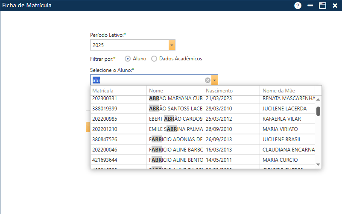Click the Nome da Mãe column header
Image resolution: width=342 pixels, height=214 pixels.
click(x=287, y=91)
